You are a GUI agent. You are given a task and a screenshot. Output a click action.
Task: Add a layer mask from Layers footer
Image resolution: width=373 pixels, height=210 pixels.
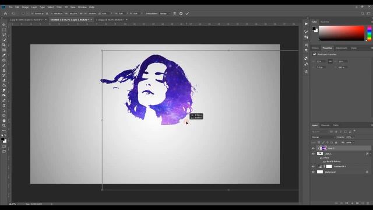[347, 203]
